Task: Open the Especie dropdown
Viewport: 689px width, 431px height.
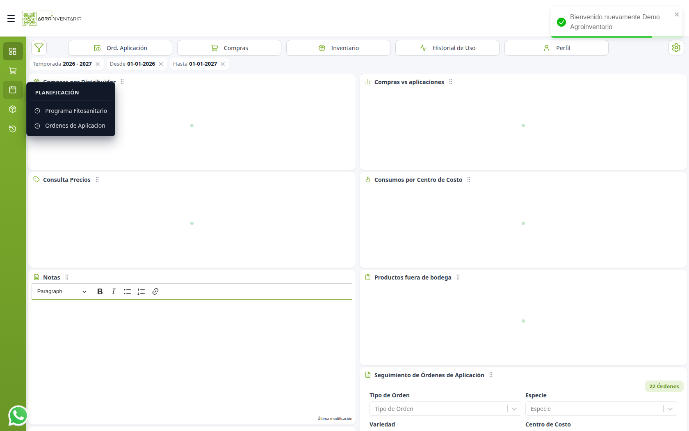Action: (601, 409)
